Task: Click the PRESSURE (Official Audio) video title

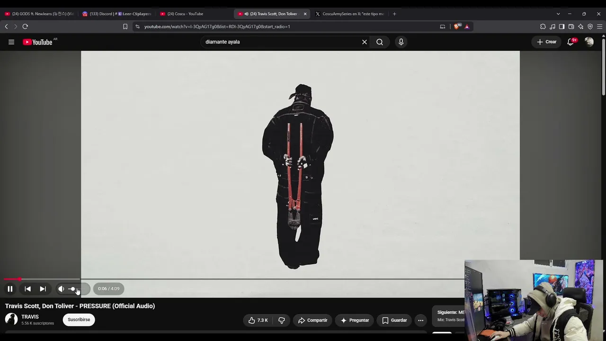Action: coord(80,306)
